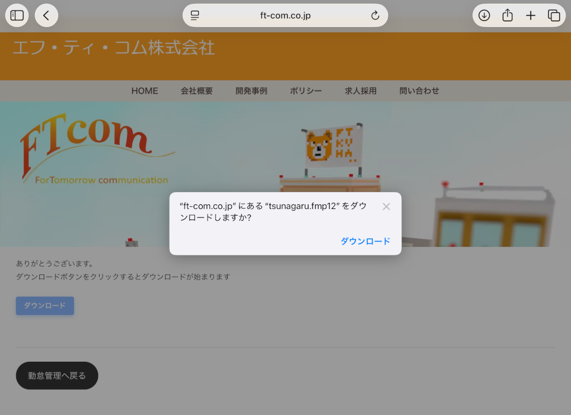This screenshot has height=415, width=571.
Task: Go back to the previous page
Action: point(46,16)
